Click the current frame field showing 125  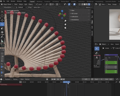pyautogui.click(x=86, y=79)
